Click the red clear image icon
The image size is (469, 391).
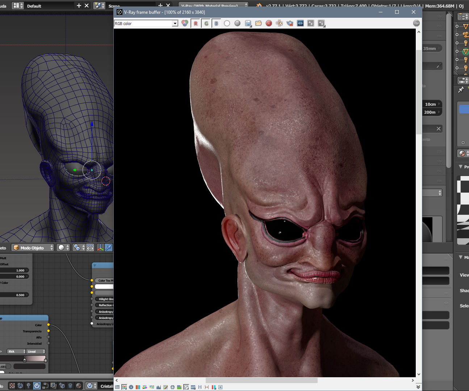coord(269,24)
